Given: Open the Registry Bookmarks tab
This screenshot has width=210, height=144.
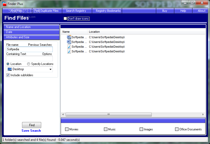Looking at the screenshot, I should tap(107, 11).
